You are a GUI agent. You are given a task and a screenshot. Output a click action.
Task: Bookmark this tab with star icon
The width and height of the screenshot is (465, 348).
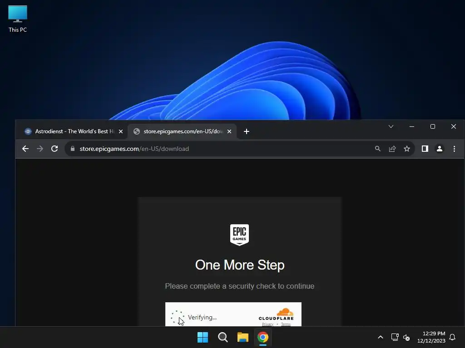click(x=407, y=149)
